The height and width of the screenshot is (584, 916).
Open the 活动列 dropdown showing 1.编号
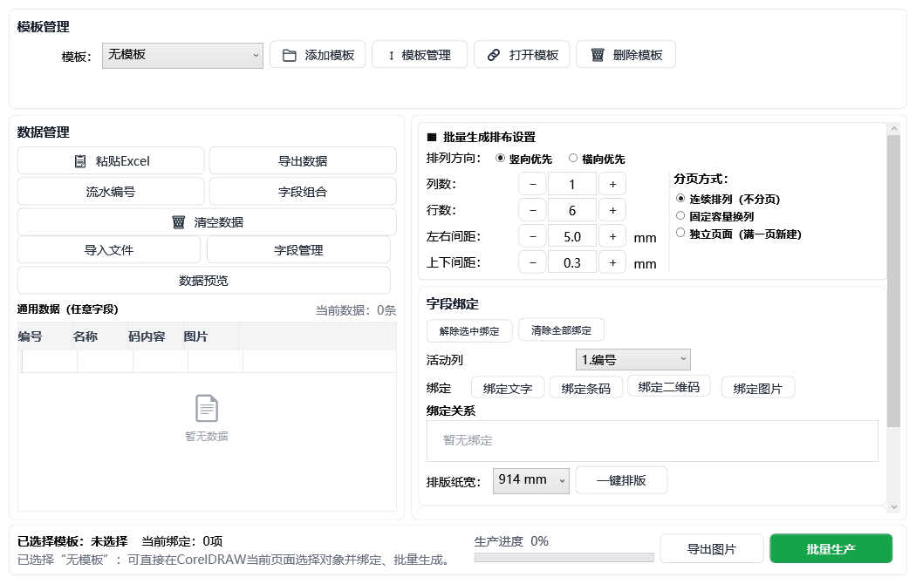[632, 359]
